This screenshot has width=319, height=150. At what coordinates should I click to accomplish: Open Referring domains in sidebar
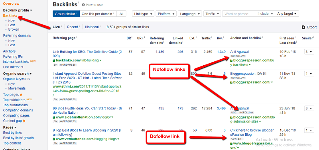click(x=17, y=35)
